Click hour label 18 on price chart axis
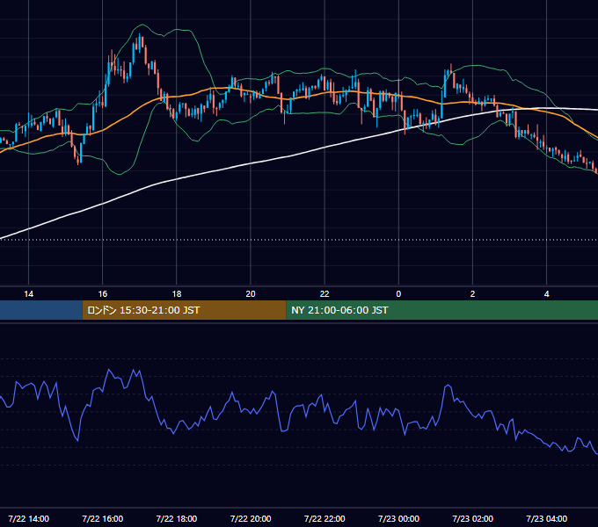Image resolution: width=598 pixels, height=527 pixels. (x=177, y=294)
